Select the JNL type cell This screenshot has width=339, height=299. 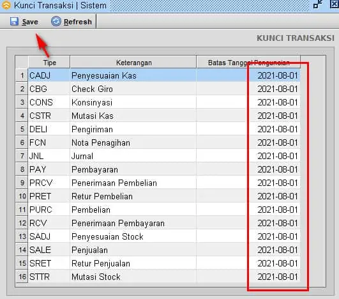pyautogui.click(x=49, y=156)
